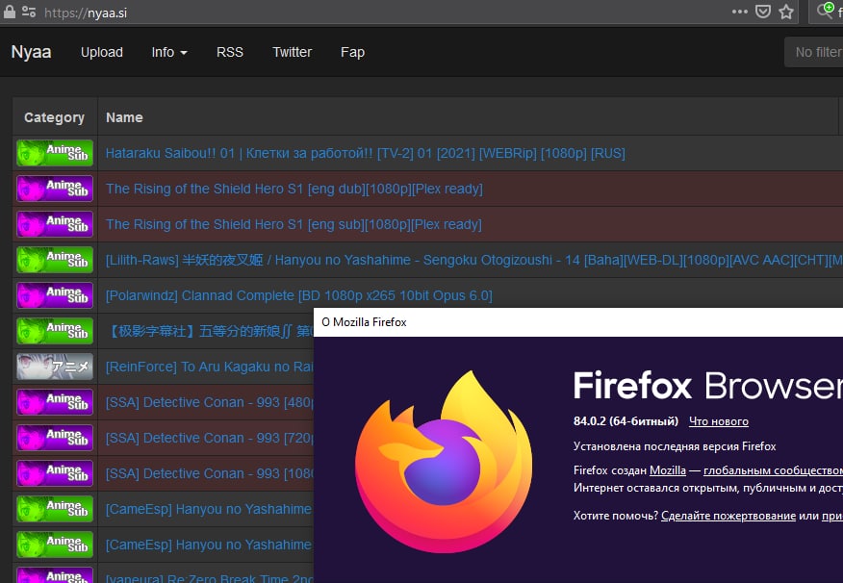Click category icon for Hataraku Saibou!! 01 row
This screenshot has width=843, height=583.
tap(55, 153)
